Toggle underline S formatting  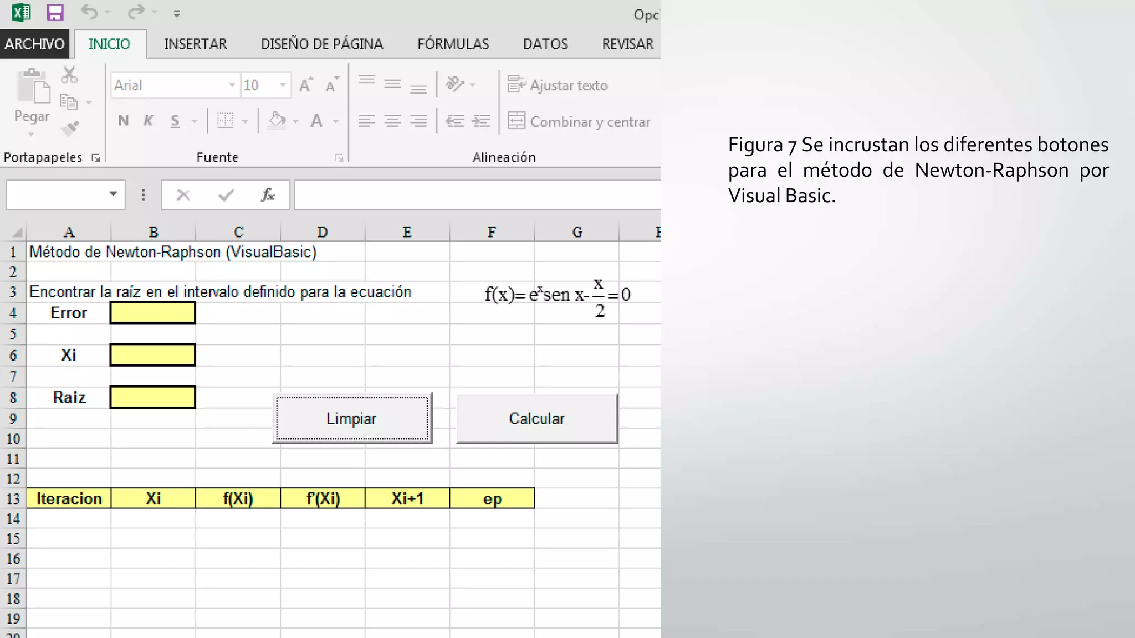(x=175, y=121)
